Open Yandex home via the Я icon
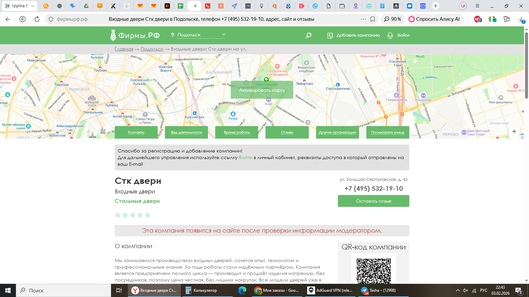The height and width of the screenshot is (297, 529). pos(22,19)
